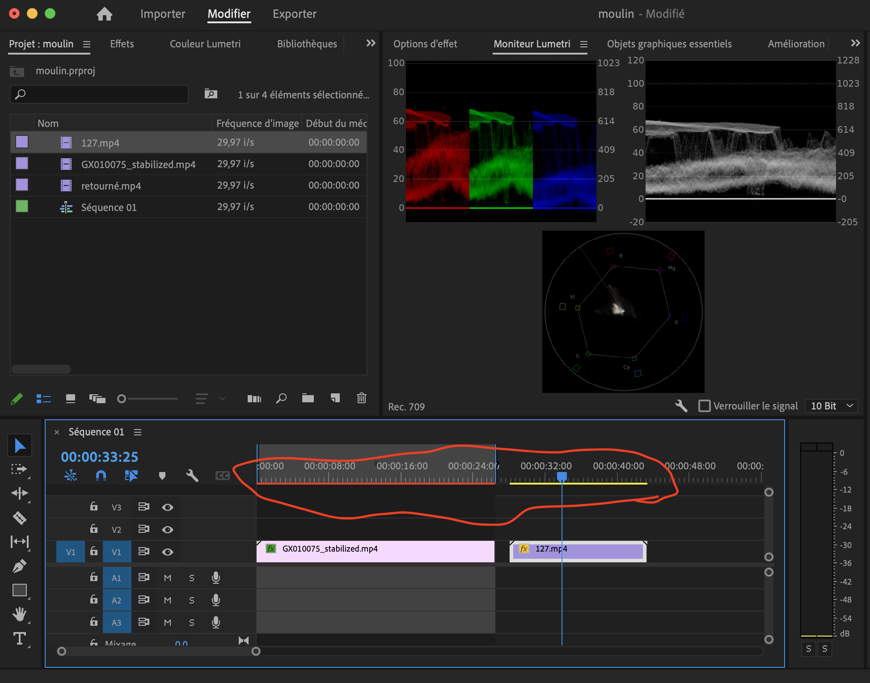Viewport: 870px width, 683px height.
Task: Delete selection with trash icon
Action: pyautogui.click(x=362, y=398)
